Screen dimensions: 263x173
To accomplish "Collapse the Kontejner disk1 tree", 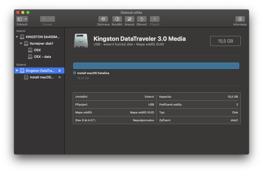I will point(21,43).
